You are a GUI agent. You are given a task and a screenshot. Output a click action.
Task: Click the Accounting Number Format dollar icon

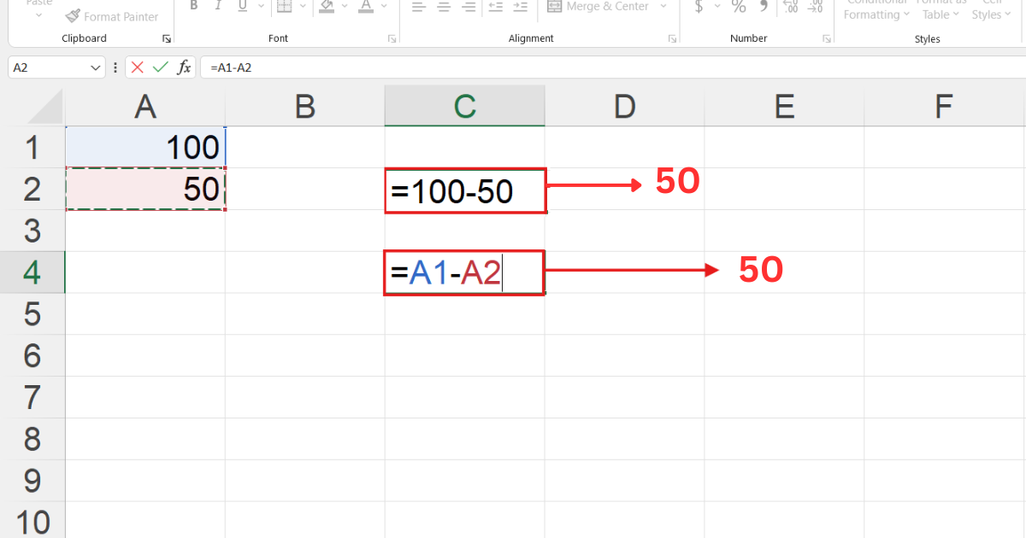point(699,7)
